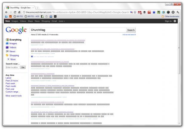Click the Sign in link
The width and height of the screenshot is (185, 129).
[x=168, y=21]
